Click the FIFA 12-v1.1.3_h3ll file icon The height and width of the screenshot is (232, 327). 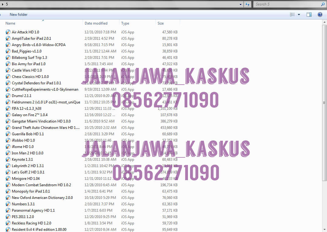[x=8, y=109]
